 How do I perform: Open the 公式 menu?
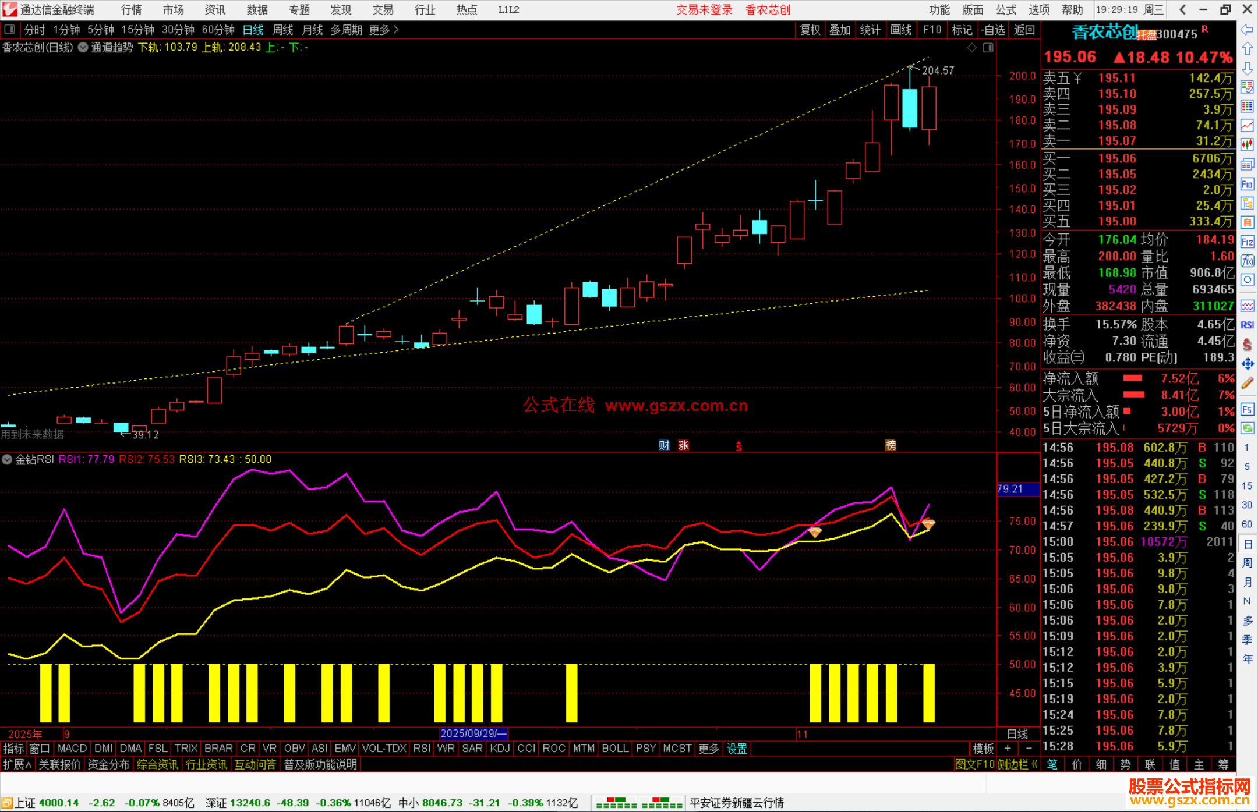point(1005,10)
